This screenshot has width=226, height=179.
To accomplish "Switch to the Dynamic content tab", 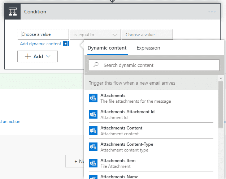I will 107,48.
